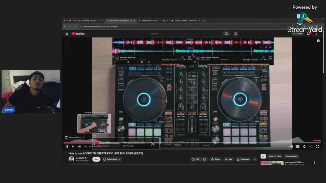Click the Join membership button
The height and width of the screenshot is (183, 326).
[96, 159]
